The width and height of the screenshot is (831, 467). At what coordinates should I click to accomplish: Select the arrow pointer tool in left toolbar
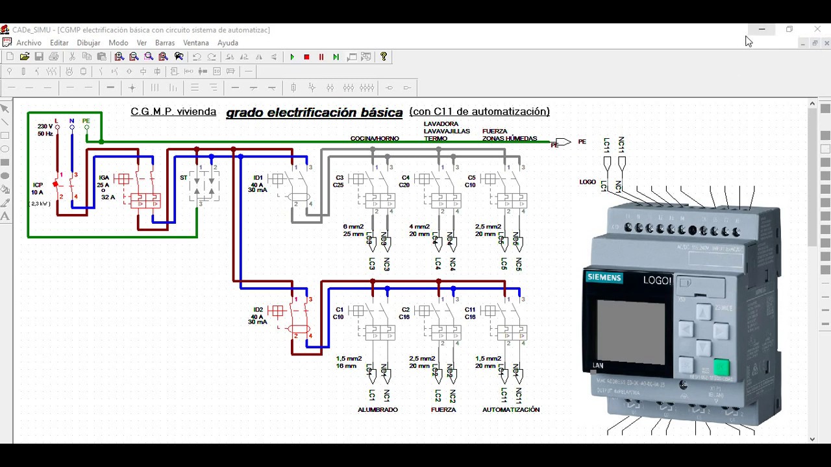pyautogui.click(x=5, y=108)
